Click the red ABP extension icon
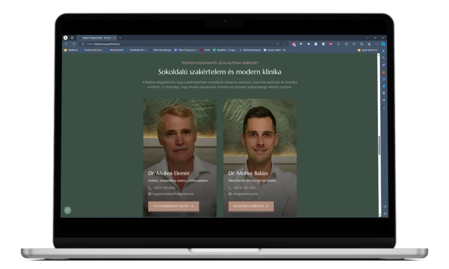 (x=331, y=44)
